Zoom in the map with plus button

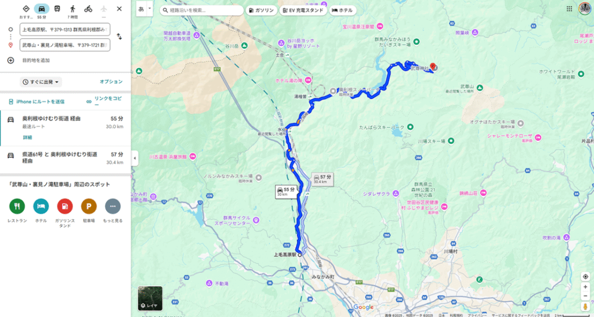[x=586, y=287]
